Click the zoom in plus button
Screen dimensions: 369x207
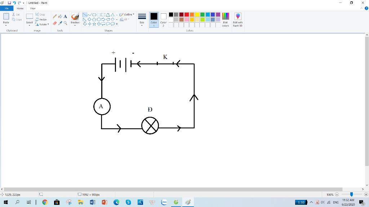pos(366,194)
